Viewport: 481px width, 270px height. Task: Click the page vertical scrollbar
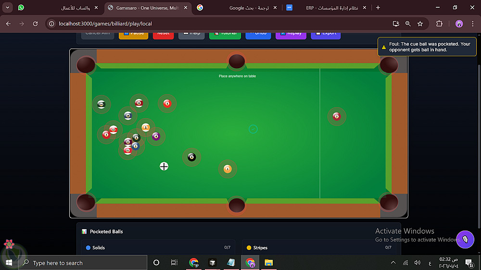point(479,146)
